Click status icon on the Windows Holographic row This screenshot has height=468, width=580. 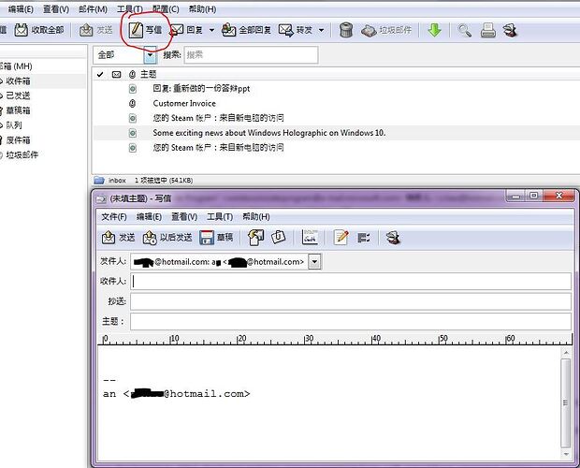(133, 133)
